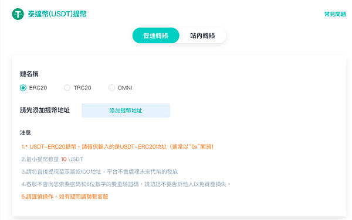The image size is (352, 220).
Task: Click the 鏈名稱 label
Action: coord(29,74)
